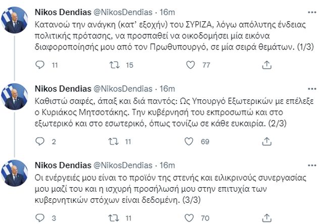Screen dimensions: 323x224
Task: Like the second tweet with 69 likes
Action: tap(190, 142)
